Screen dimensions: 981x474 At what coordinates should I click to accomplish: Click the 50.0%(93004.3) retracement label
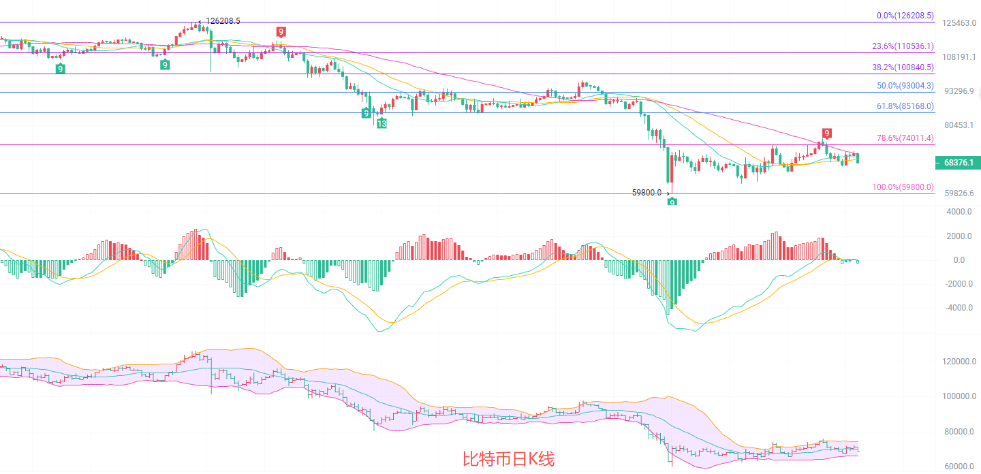click(905, 86)
